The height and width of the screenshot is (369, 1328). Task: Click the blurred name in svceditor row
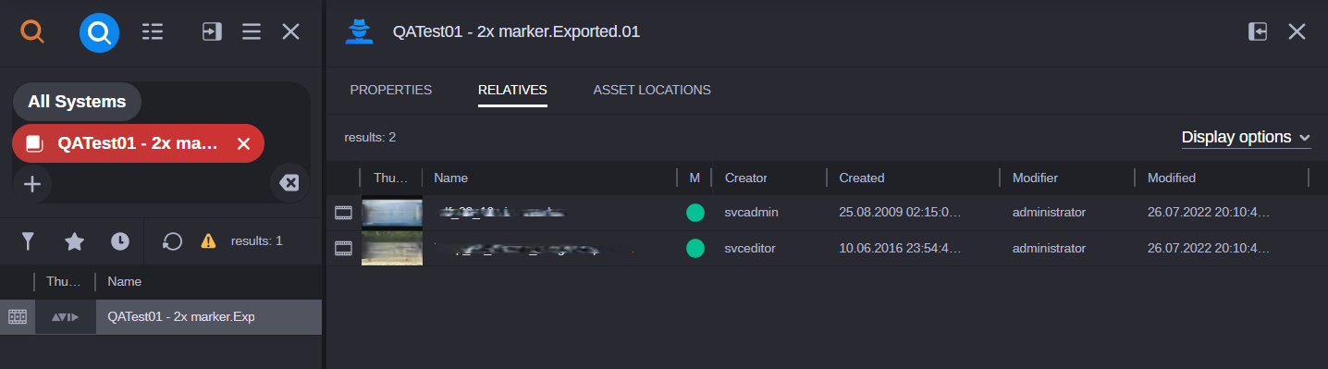click(535, 248)
